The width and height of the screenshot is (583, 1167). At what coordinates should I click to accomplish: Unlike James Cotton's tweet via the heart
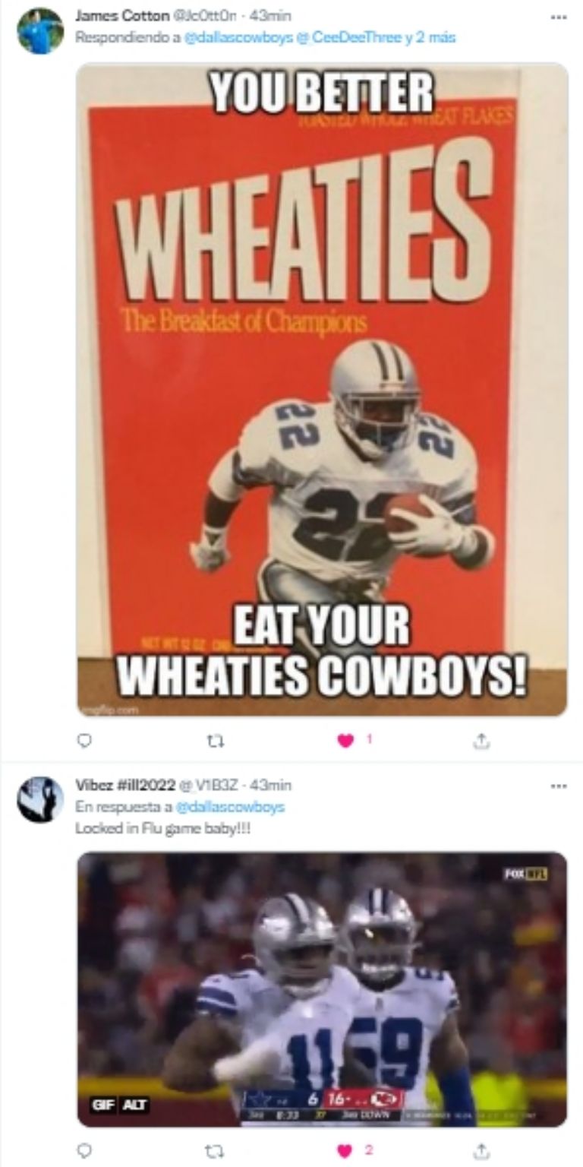point(345,740)
